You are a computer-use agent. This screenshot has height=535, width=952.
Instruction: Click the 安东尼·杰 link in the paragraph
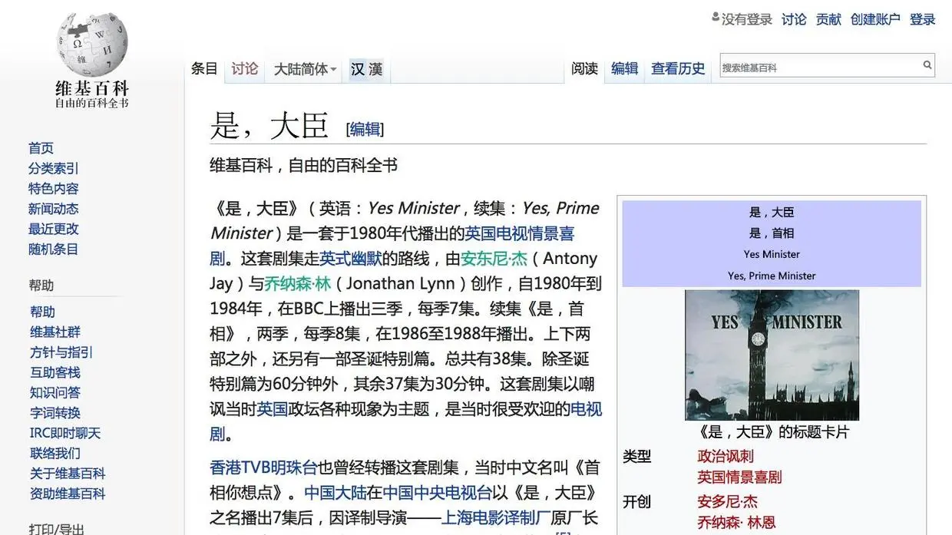point(494,258)
